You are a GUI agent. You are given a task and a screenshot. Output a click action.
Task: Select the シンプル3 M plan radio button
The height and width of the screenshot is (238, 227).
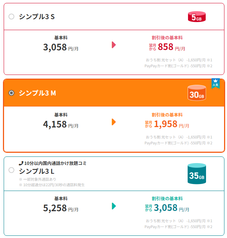coord(11,93)
